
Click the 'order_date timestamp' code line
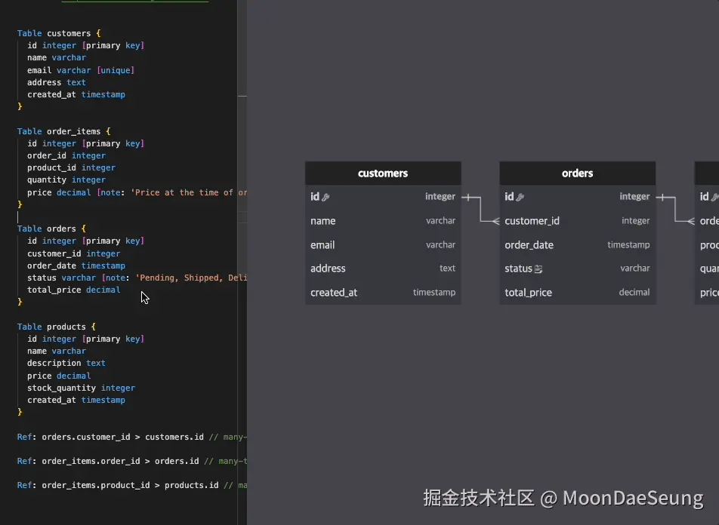[76, 266]
